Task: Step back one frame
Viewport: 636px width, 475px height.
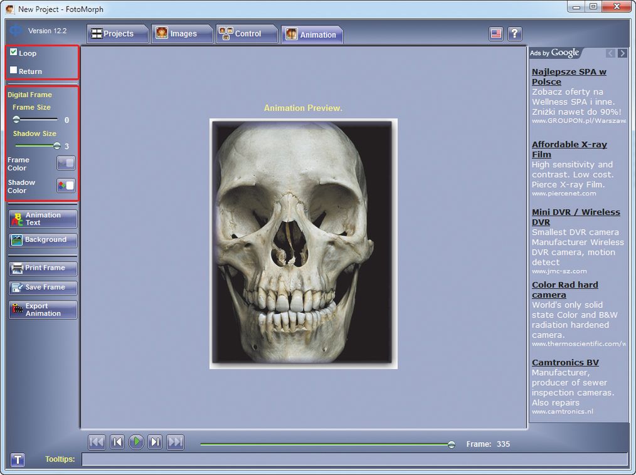Action: (117, 442)
